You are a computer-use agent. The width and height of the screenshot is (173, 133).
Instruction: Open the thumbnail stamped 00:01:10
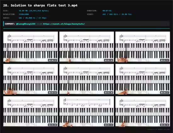[x=87, y=47]
